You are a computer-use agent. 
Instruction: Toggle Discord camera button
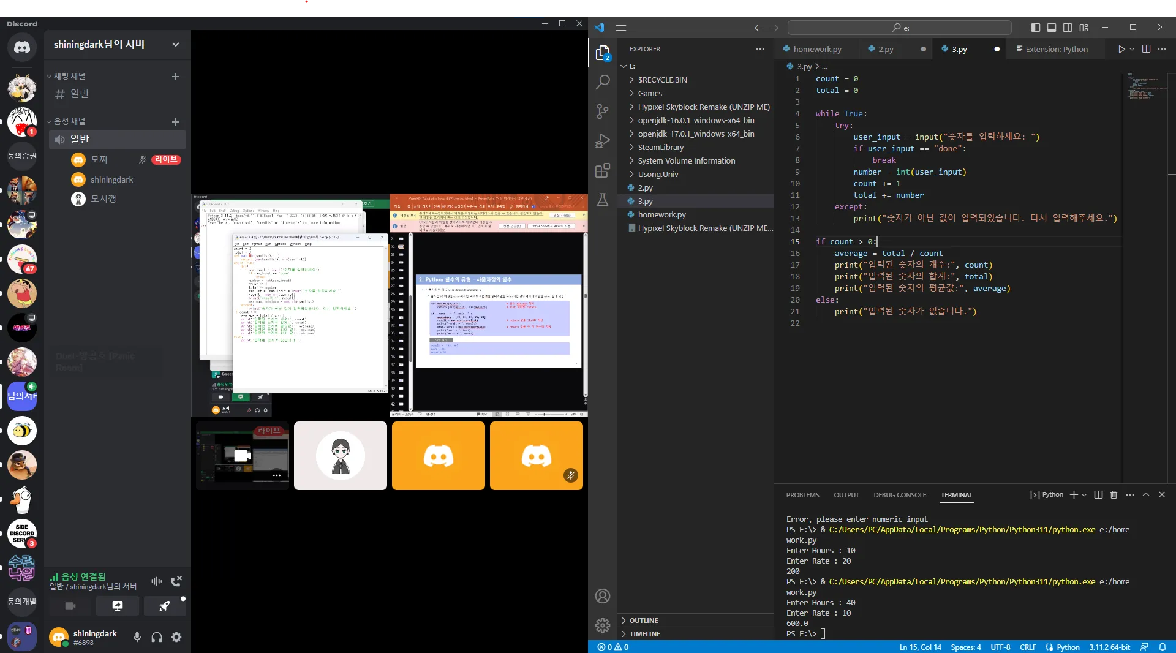70,606
